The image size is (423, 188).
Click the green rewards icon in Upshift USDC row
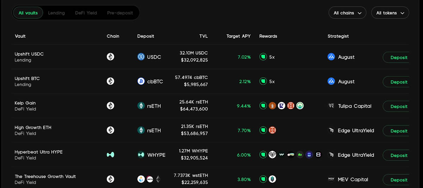coord(263,57)
